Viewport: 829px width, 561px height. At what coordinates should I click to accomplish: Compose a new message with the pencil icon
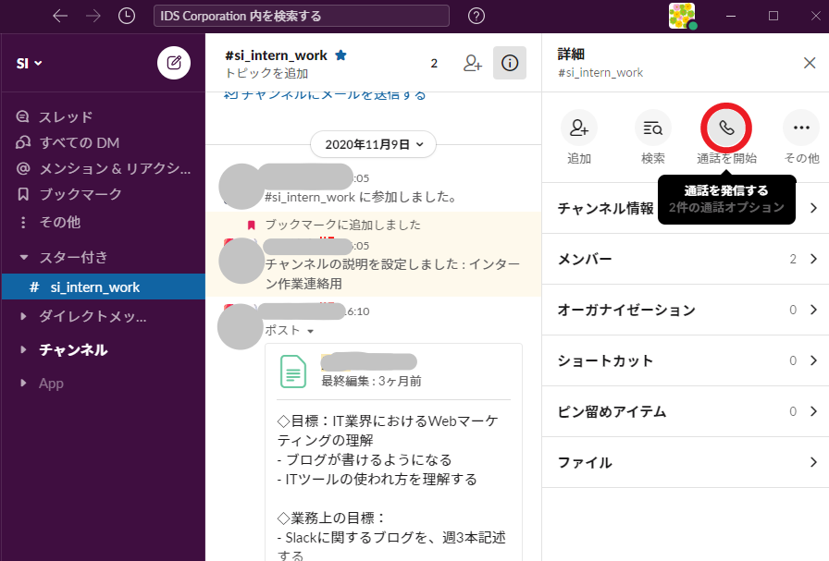172,63
